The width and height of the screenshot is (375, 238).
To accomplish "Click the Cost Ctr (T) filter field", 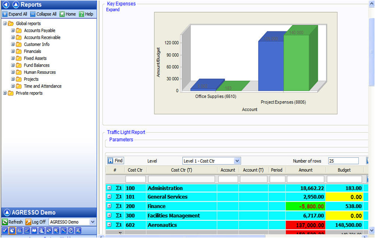I will [182, 179].
